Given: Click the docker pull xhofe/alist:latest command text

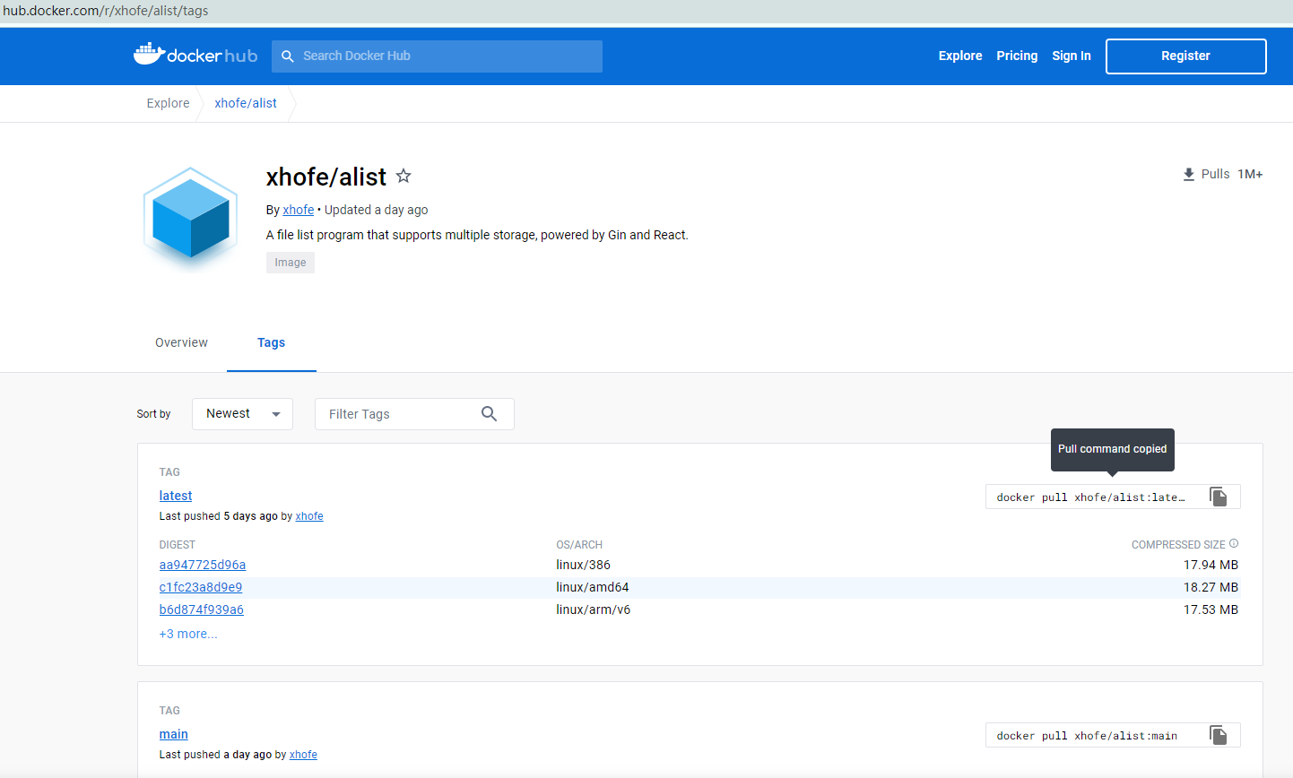Looking at the screenshot, I should pos(1091,497).
